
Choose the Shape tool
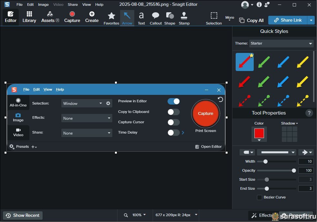pos(169,18)
